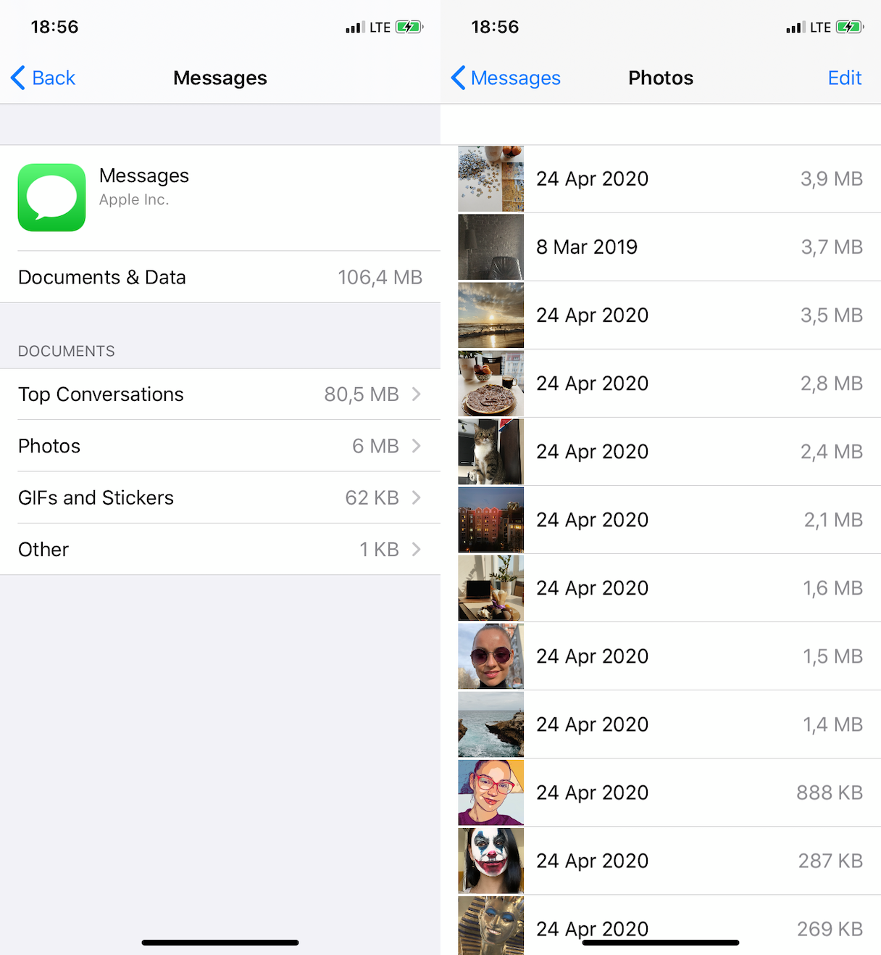Tap Edit in the Photos screen
The image size is (881, 955).
844,78
